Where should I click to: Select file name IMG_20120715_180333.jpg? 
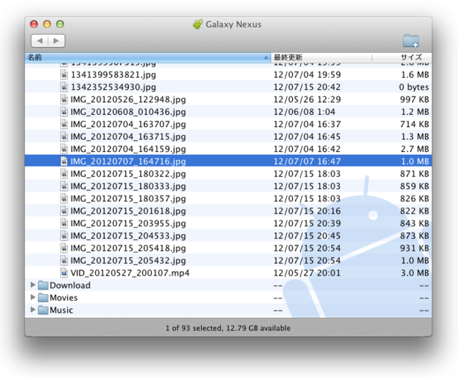pos(128,186)
